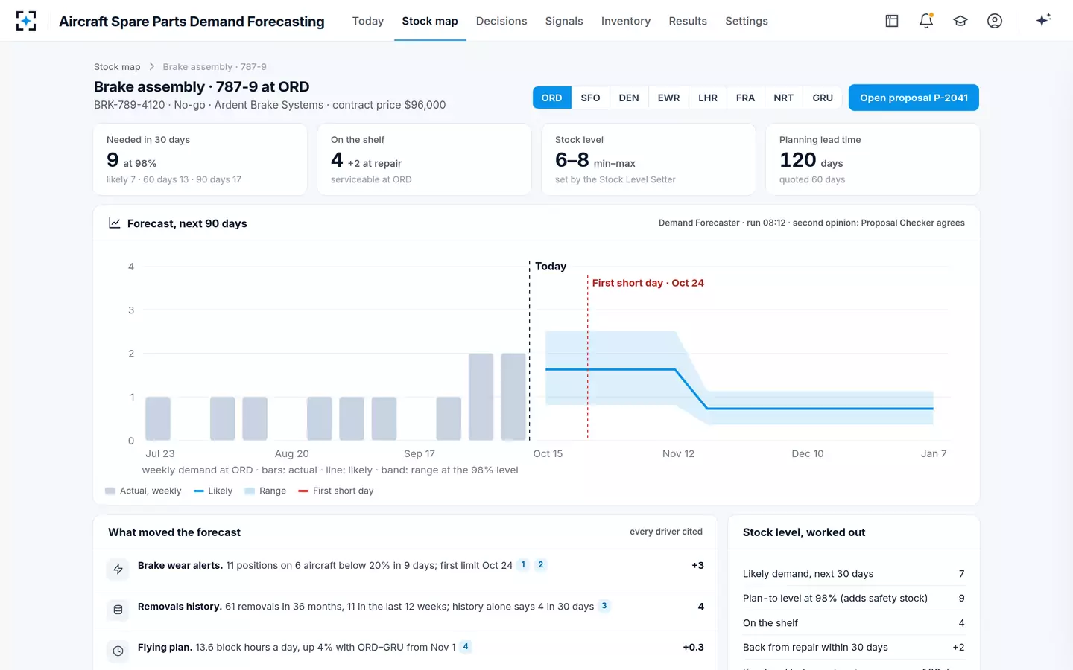Open the layout panel icon
The width and height of the screenshot is (1073, 670).
coord(892,21)
